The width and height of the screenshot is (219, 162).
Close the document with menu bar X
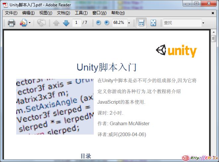click(213, 13)
